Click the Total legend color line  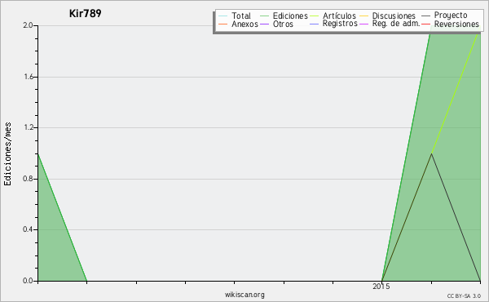click(x=222, y=16)
